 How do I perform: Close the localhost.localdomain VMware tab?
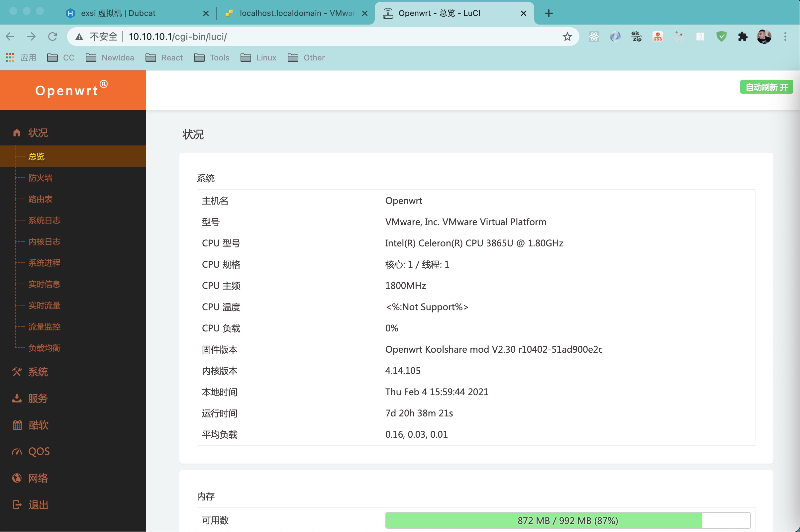pyautogui.click(x=365, y=13)
